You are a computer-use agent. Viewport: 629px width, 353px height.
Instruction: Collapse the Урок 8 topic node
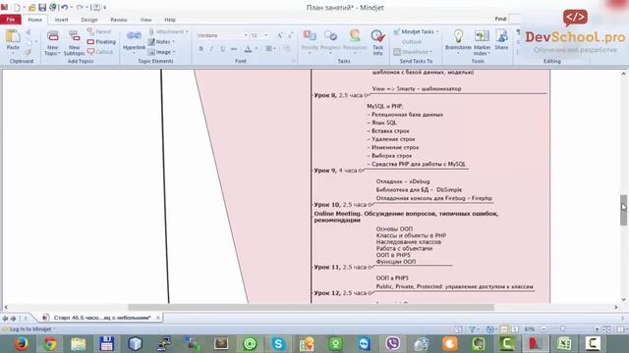366,95
